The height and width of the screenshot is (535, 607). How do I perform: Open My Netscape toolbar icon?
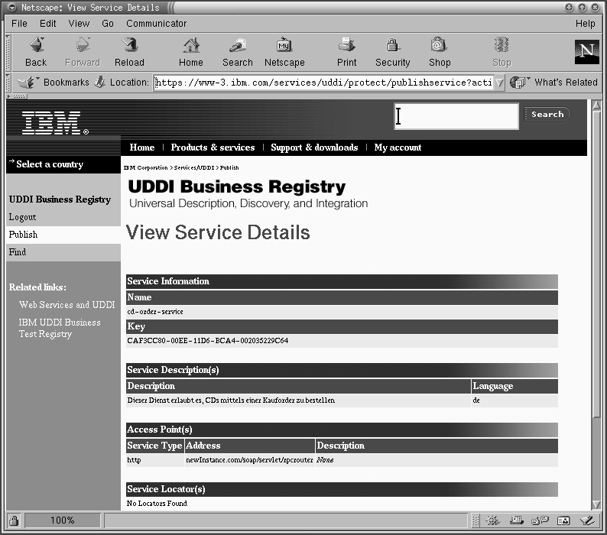pyautogui.click(x=284, y=45)
